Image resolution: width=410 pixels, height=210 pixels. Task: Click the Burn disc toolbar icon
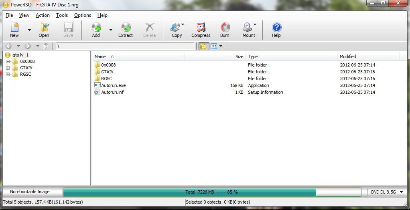[x=225, y=27]
